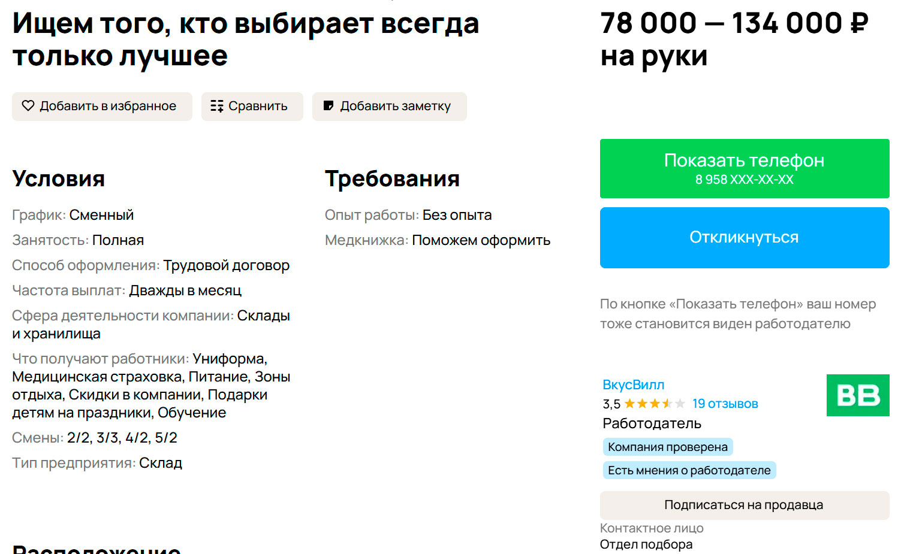Viewport: 901px width, 554px height.
Task: Click the 3,5 rating number
Action: pos(611,404)
